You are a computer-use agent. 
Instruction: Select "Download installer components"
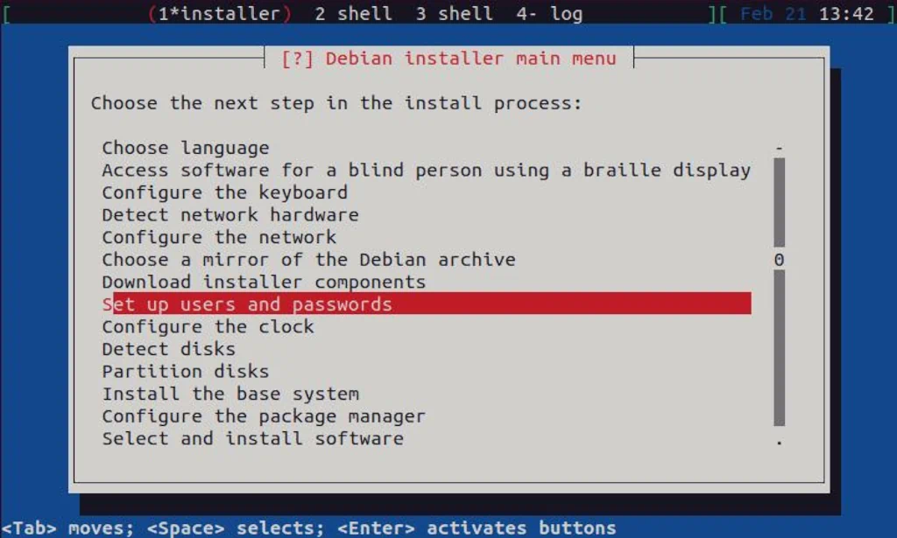coord(264,282)
